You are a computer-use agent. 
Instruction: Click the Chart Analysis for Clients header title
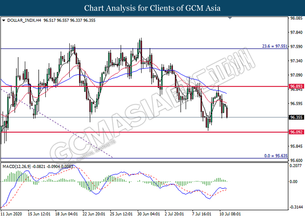click(x=152, y=8)
